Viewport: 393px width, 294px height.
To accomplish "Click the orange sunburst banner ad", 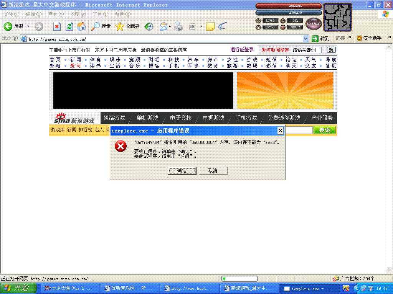I will (285, 90).
